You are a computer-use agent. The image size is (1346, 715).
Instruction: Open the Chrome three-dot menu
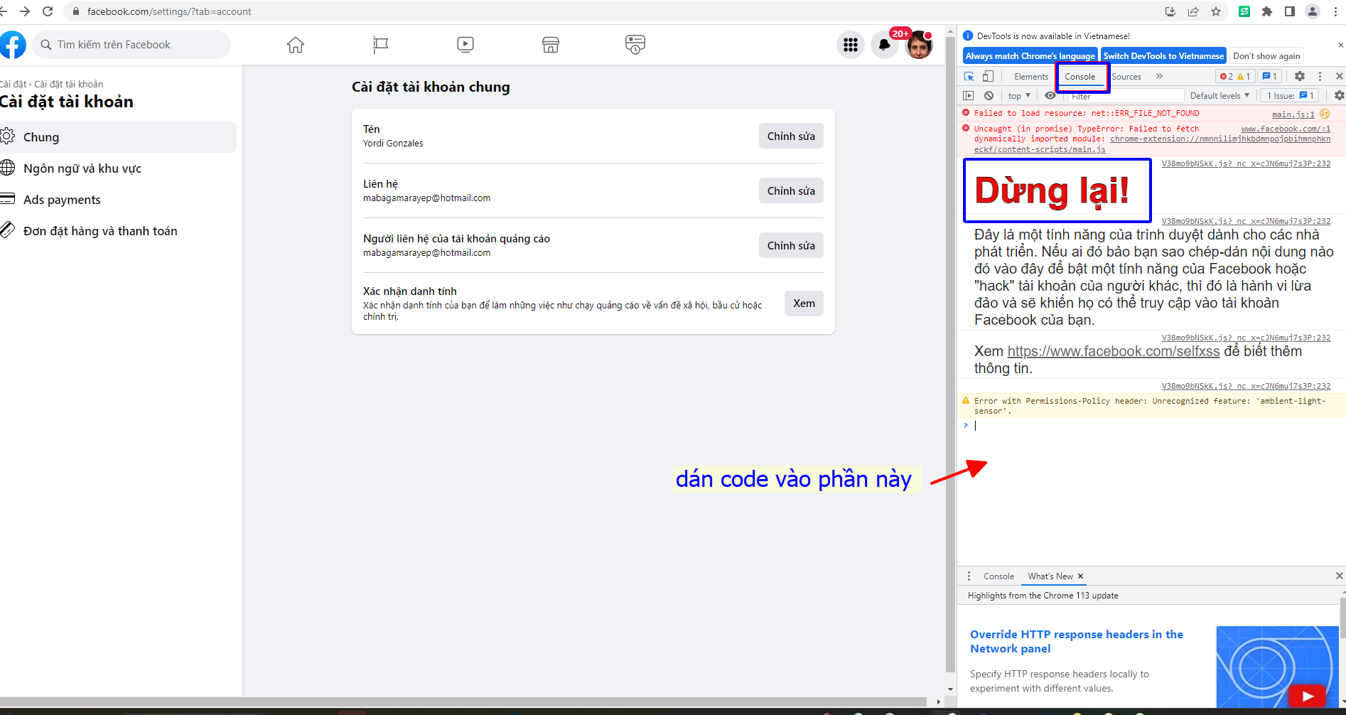1336,11
